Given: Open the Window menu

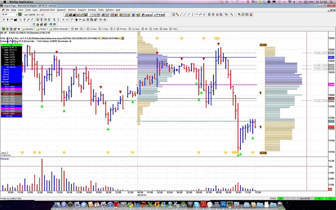Looking at the screenshot, I should 110,10.
